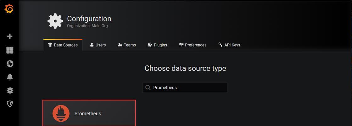Image resolution: width=352 pixels, height=126 pixels.
Task: Open the Configuration gear sidebar icon
Action: tap(10, 90)
